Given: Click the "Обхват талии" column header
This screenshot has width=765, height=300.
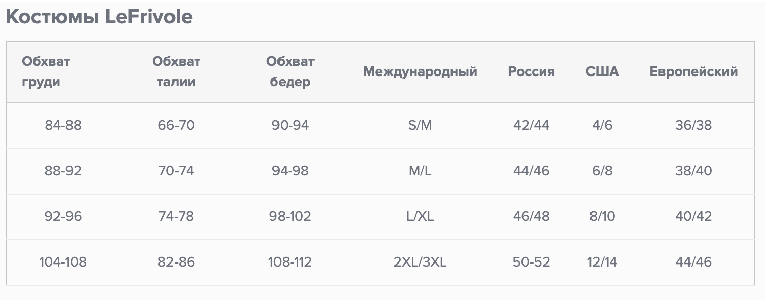Looking at the screenshot, I should [x=176, y=71].
